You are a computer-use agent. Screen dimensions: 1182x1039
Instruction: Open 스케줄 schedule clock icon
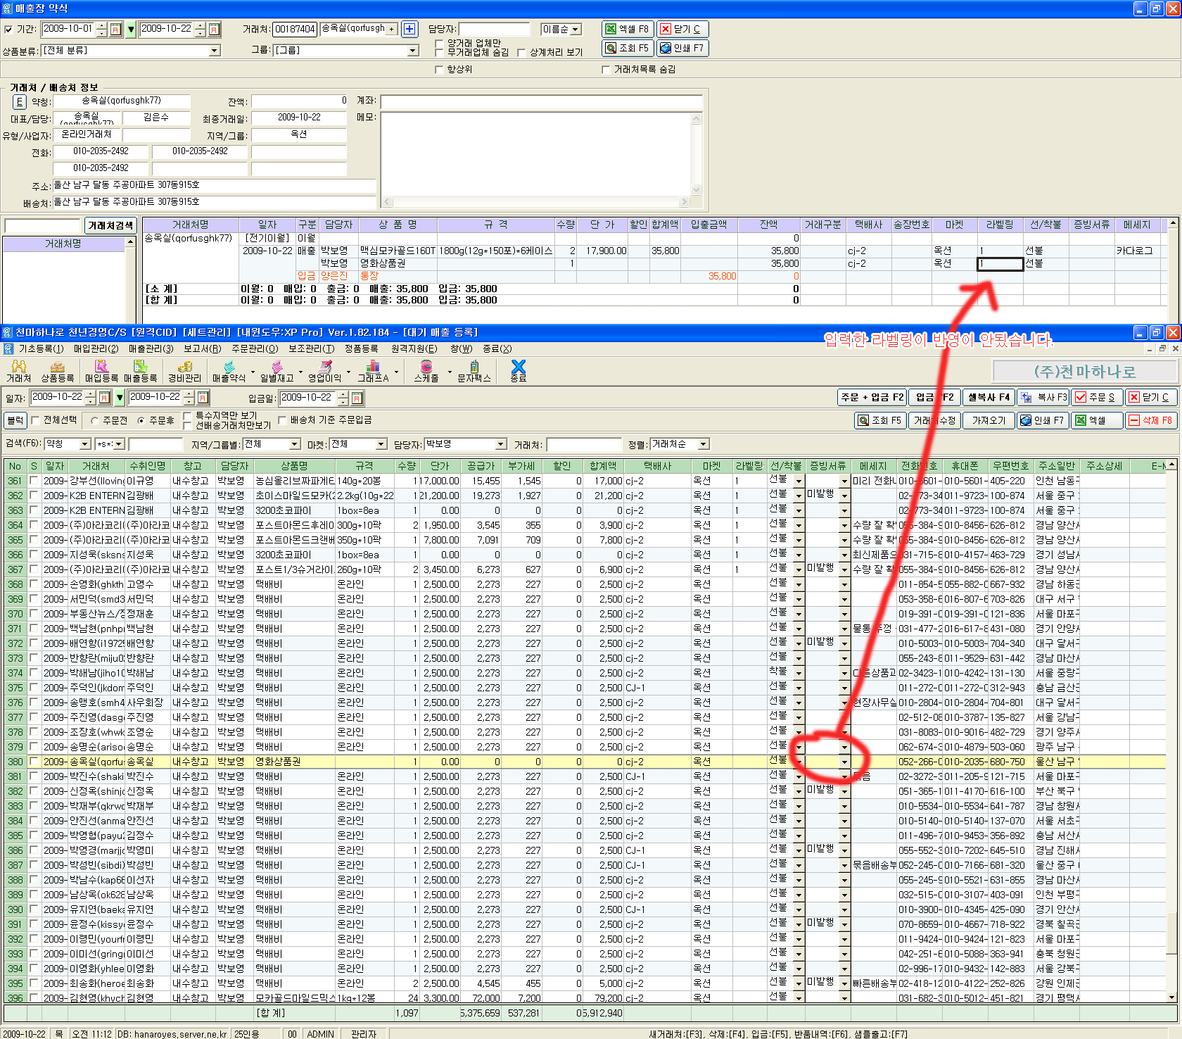pos(426,371)
